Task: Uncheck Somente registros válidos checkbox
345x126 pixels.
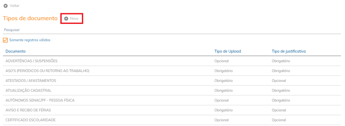Action: point(5,40)
